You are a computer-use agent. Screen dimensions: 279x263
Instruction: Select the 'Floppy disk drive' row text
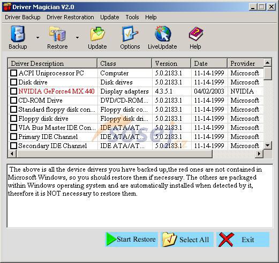click(43, 119)
